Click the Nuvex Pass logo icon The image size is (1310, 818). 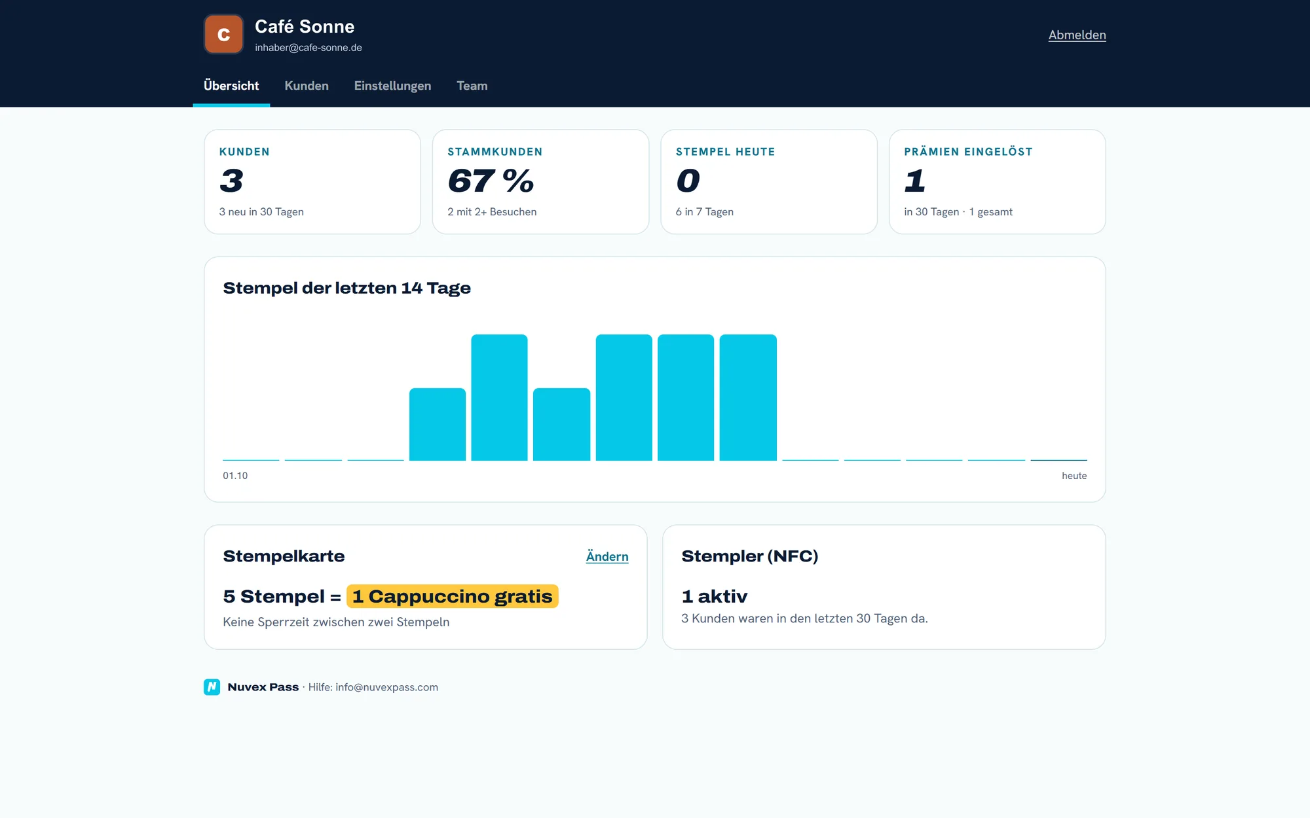pos(212,687)
